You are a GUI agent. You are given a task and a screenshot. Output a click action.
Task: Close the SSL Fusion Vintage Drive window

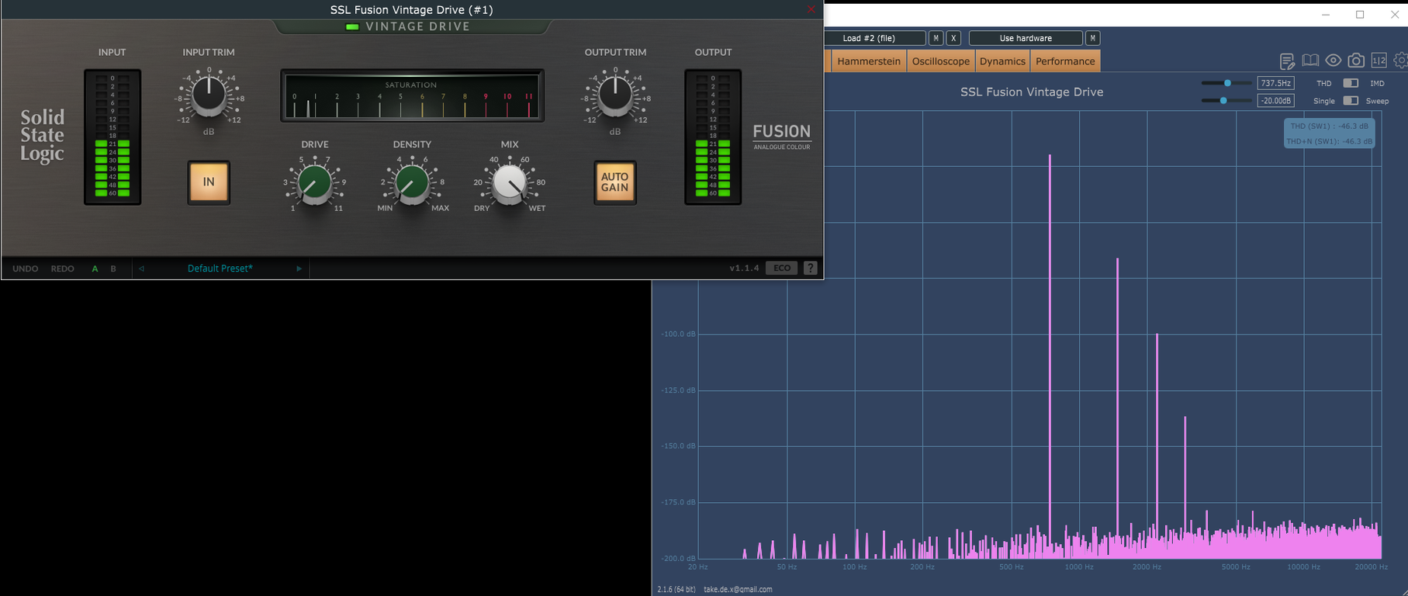tap(811, 9)
